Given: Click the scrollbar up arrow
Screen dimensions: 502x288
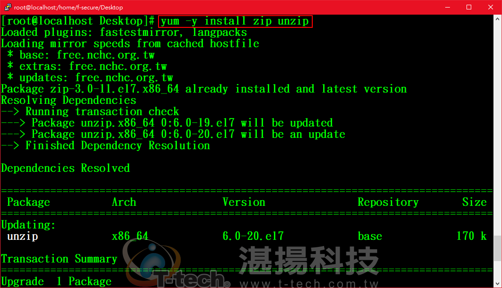Looking at the screenshot, I should (x=497, y=19).
